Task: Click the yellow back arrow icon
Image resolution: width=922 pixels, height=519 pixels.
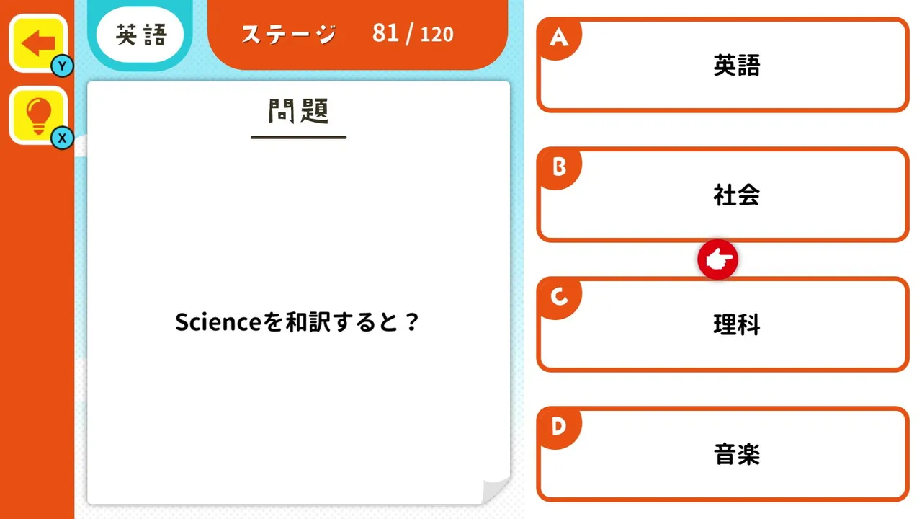Action: pyautogui.click(x=38, y=43)
